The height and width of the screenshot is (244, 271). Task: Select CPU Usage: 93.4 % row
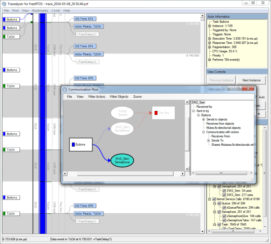point(225,51)
